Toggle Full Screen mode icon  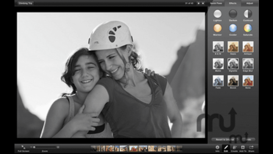23,147
